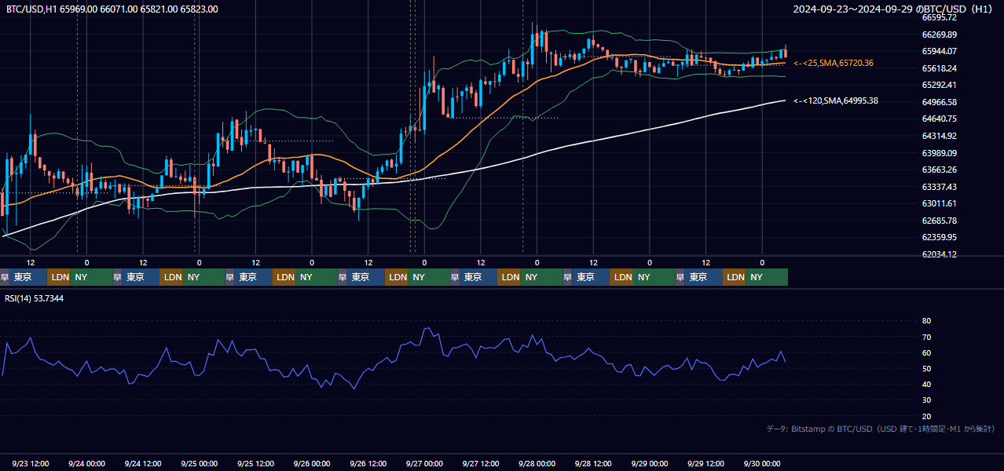Click price axis value 62034.12
1004x471 pixels.
tap(939, 254)
